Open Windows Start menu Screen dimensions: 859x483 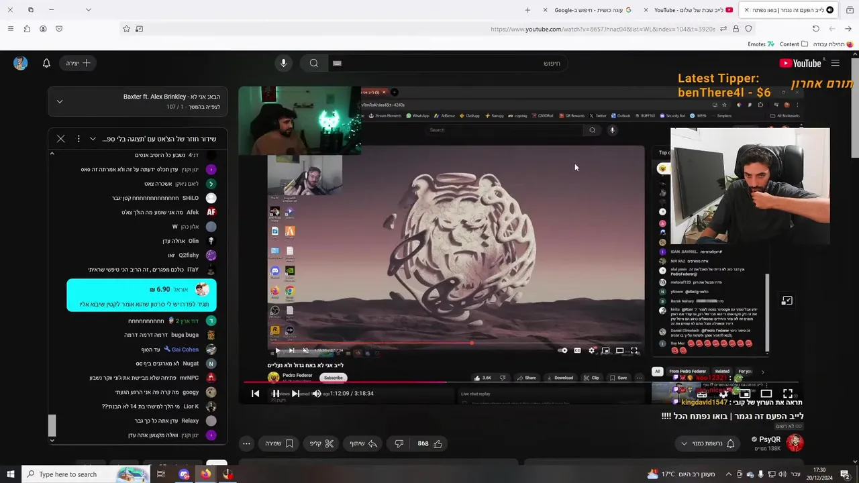click(10, 474)
